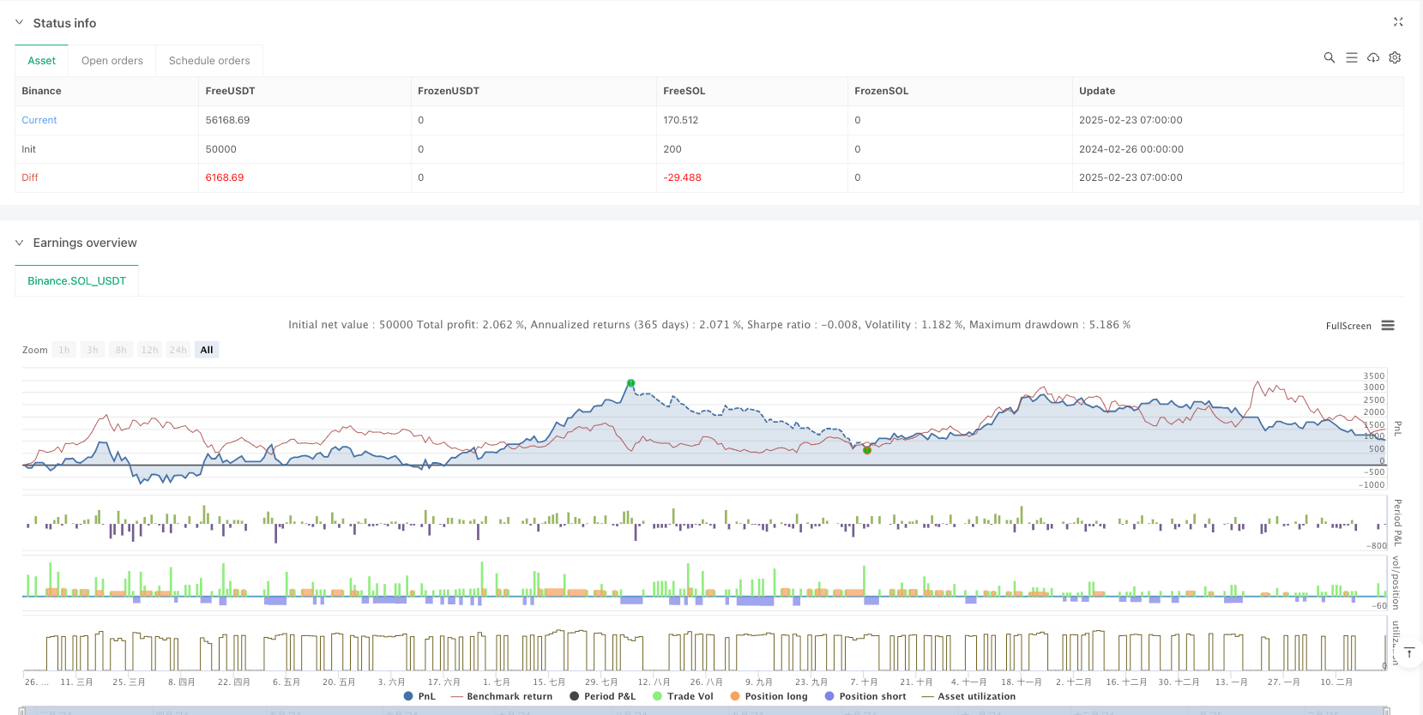Viewport: 1423px width, 715px height.
Task: Switch to the Schedule orders tab
Action: click(209, 61)
